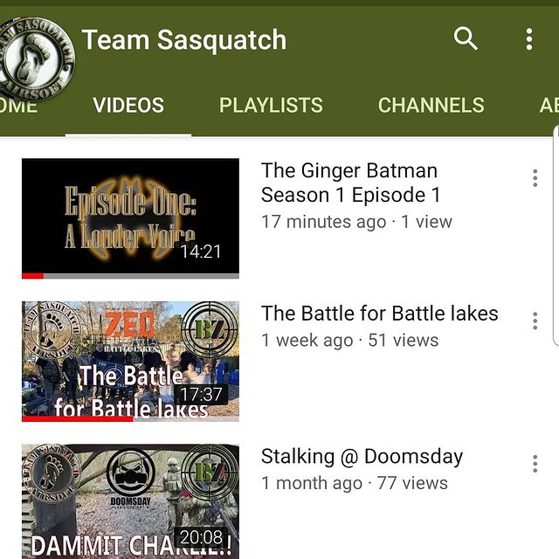The height and width of the screenshot is (559, 559).
Task: Play the Episode One: A Louder Voice thumbnail
Action: [130, 218]
